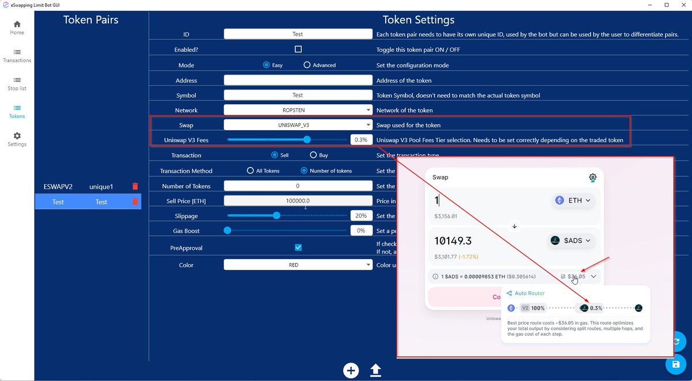This screenshot has width=692, height=381.
Task: Click the Slippage 20% value box
Action: (x=361, y=216)
